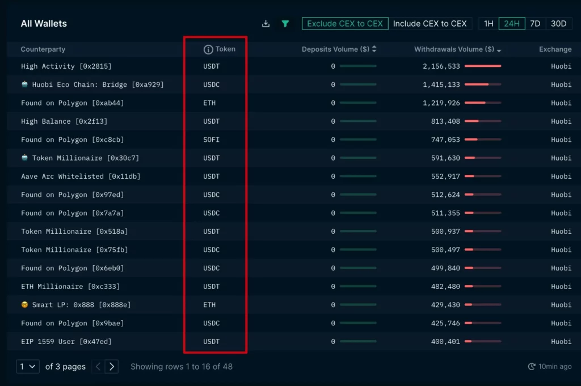Go to next page with right arrow
Viewport: 581px width, 386px height.
(112, 366)
